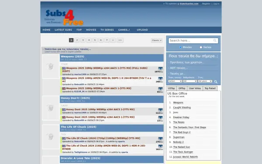262x164 pixels.
Task: Click the download icon above 162DLs
Action: point(160,146)
